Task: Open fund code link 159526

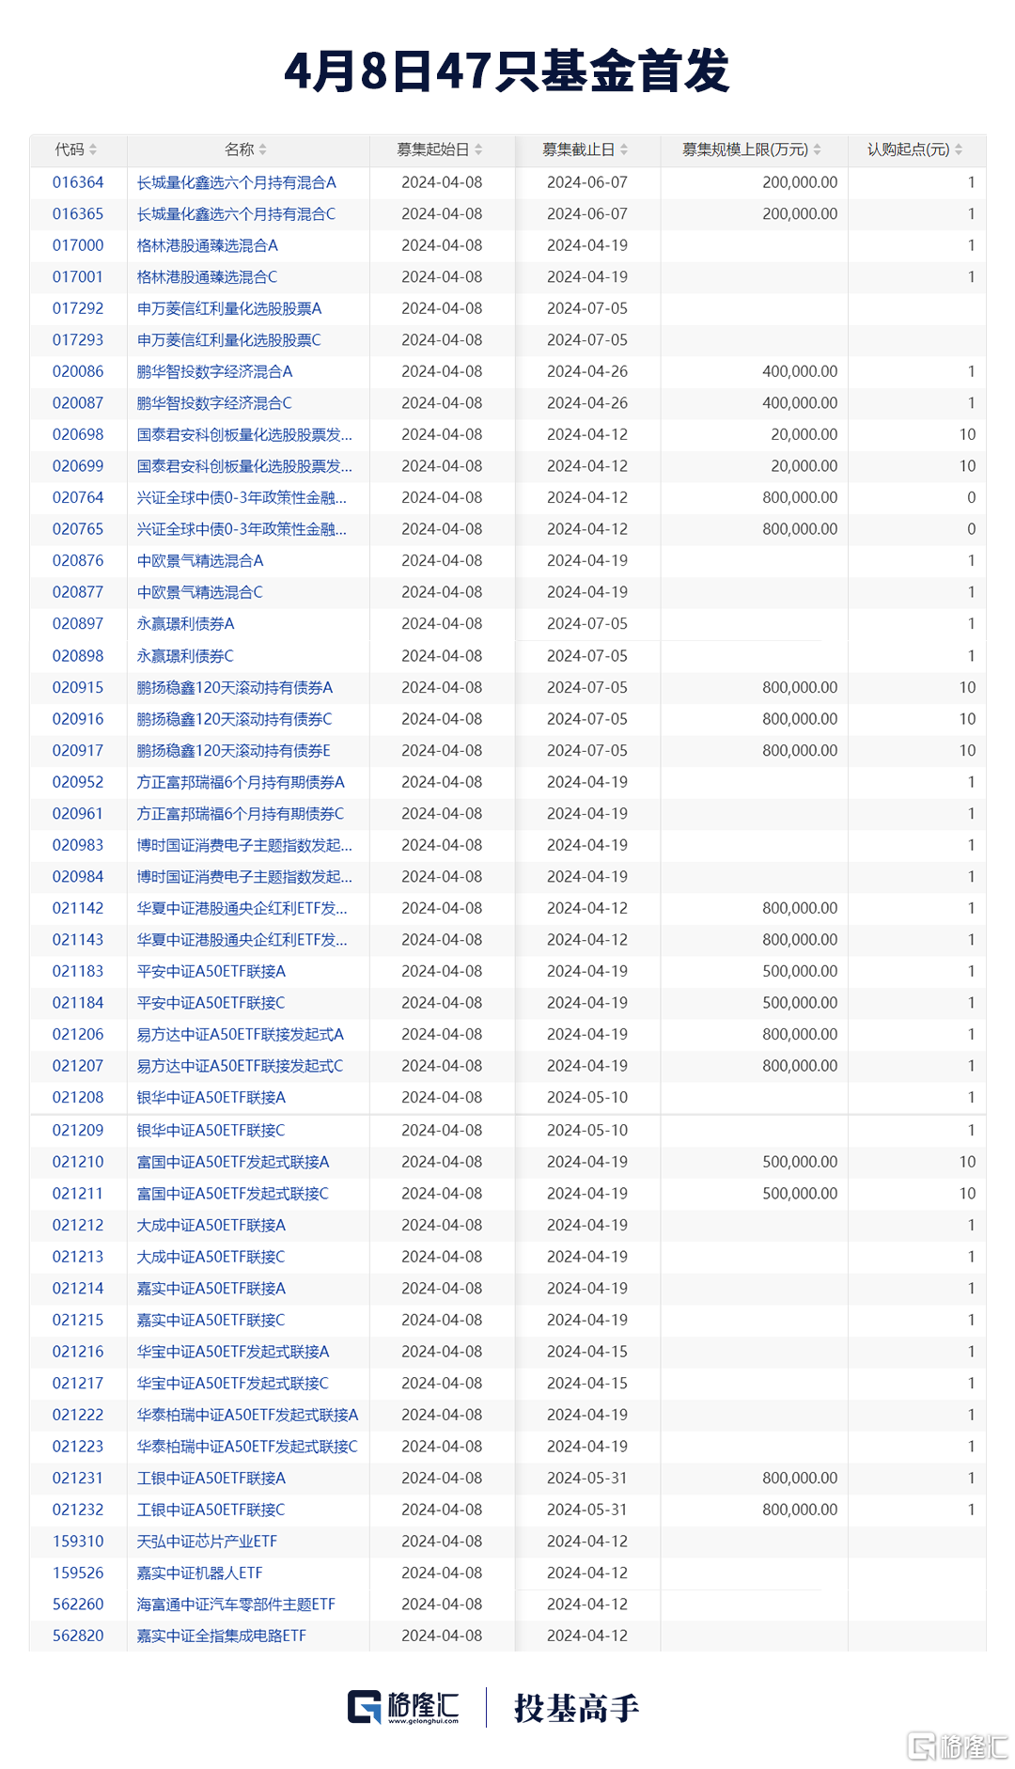Action: (x=78, y=1573)
